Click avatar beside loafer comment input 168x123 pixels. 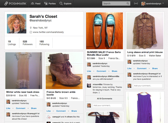[89, 105]
